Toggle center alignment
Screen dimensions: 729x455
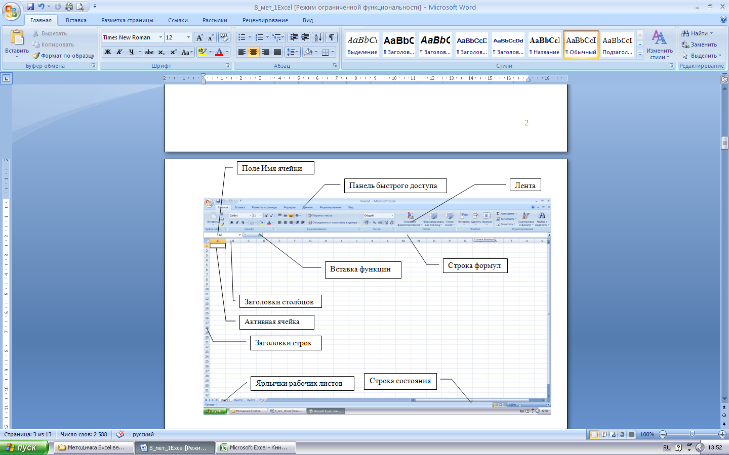pos(254,52)
